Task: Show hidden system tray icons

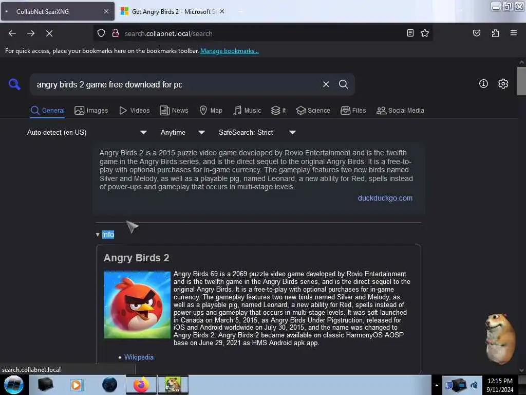Action: point(437,385)
